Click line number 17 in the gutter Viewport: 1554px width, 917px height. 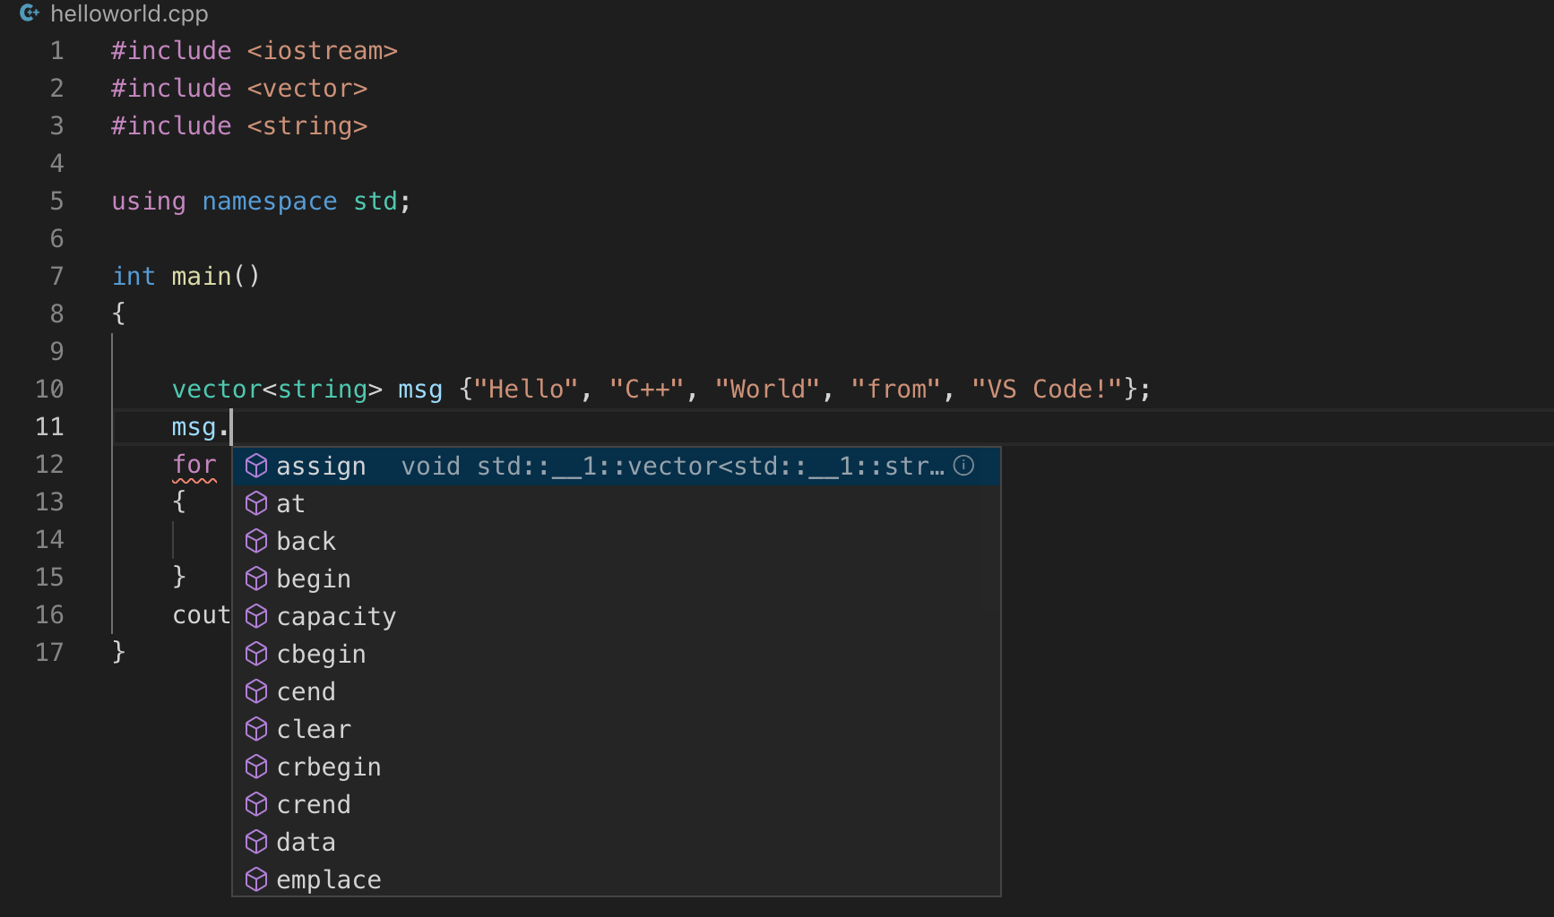click(x=49, y=652)
